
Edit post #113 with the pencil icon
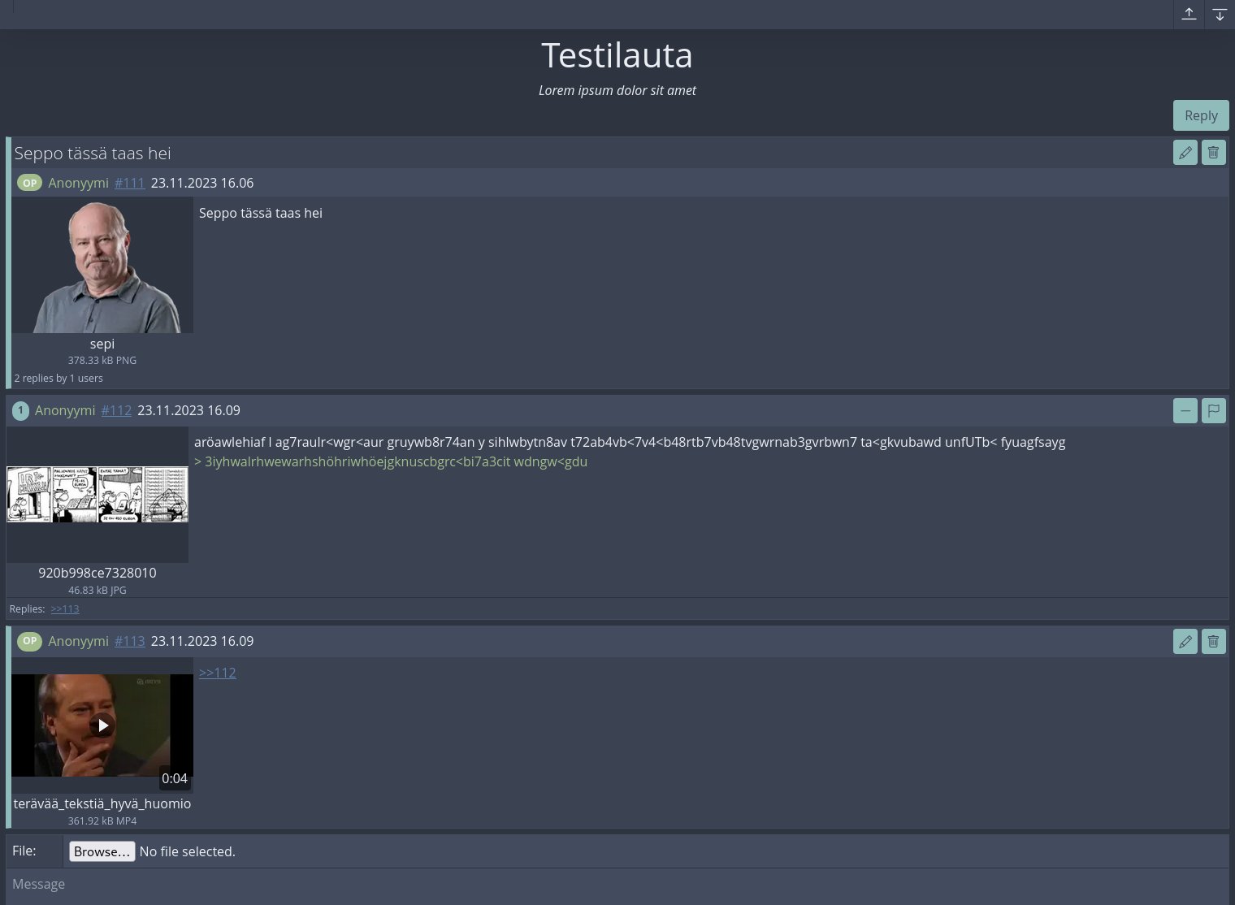click(1185, 641)
